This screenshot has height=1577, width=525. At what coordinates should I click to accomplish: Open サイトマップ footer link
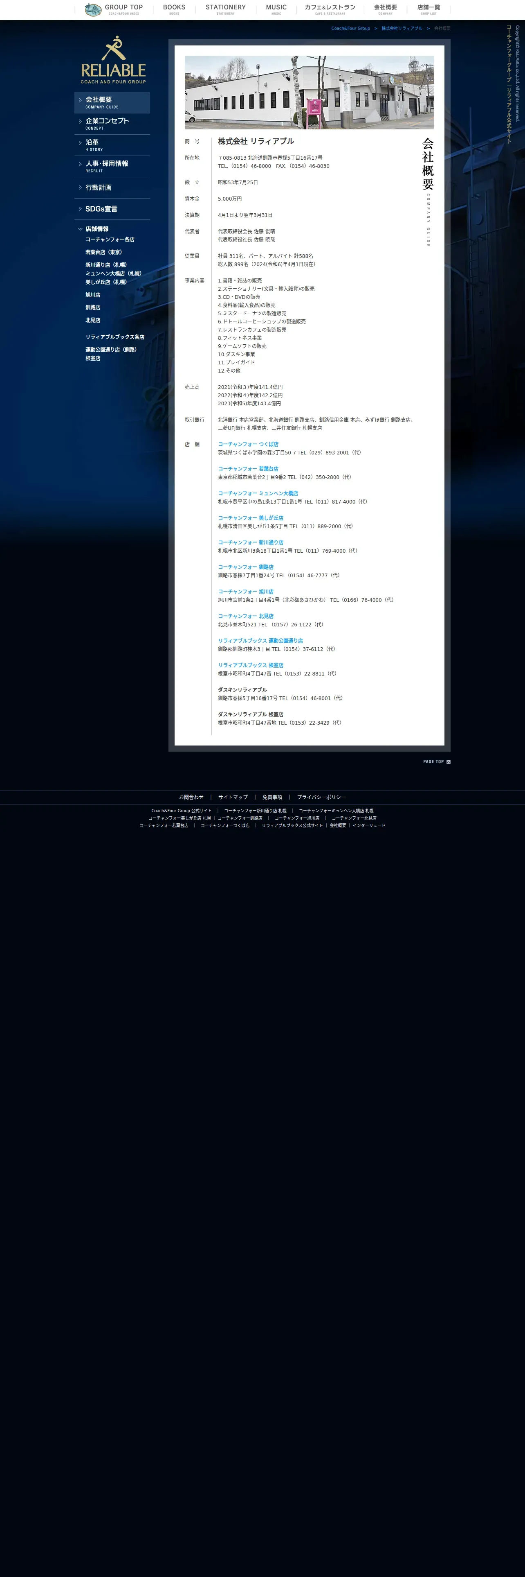tap(233, 797)
